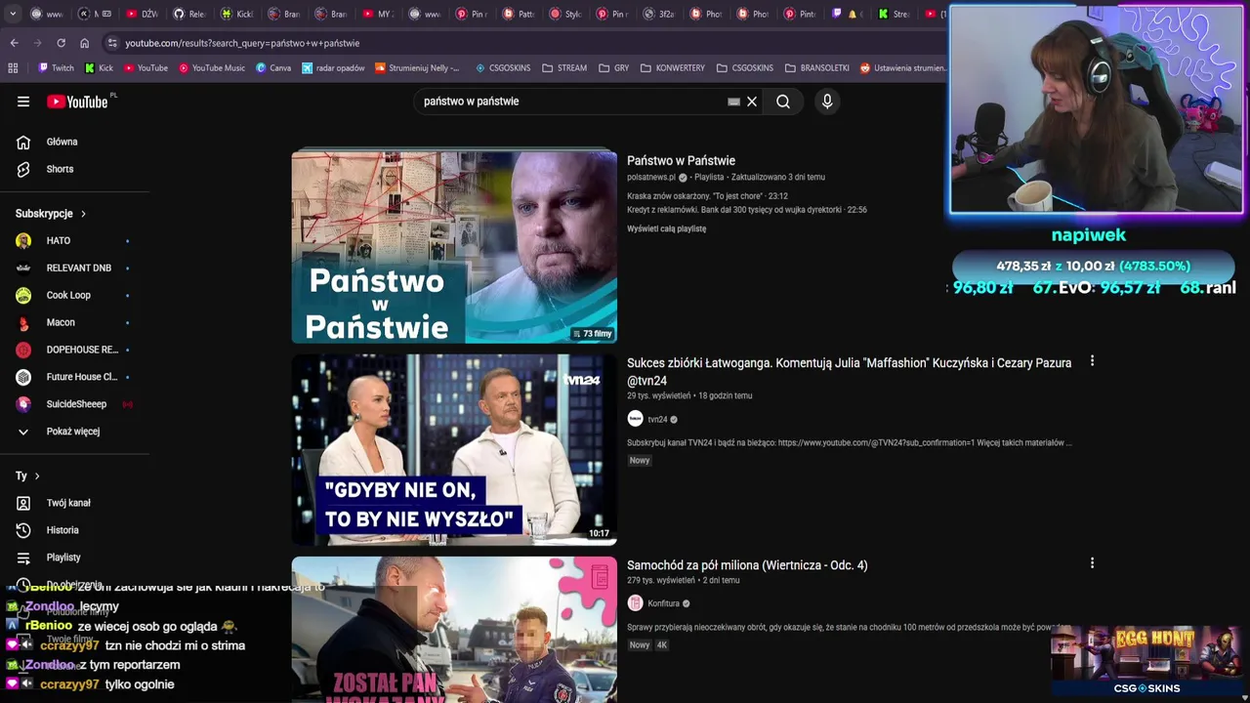Go back with browser back arrow

click(x=14, y=43)
